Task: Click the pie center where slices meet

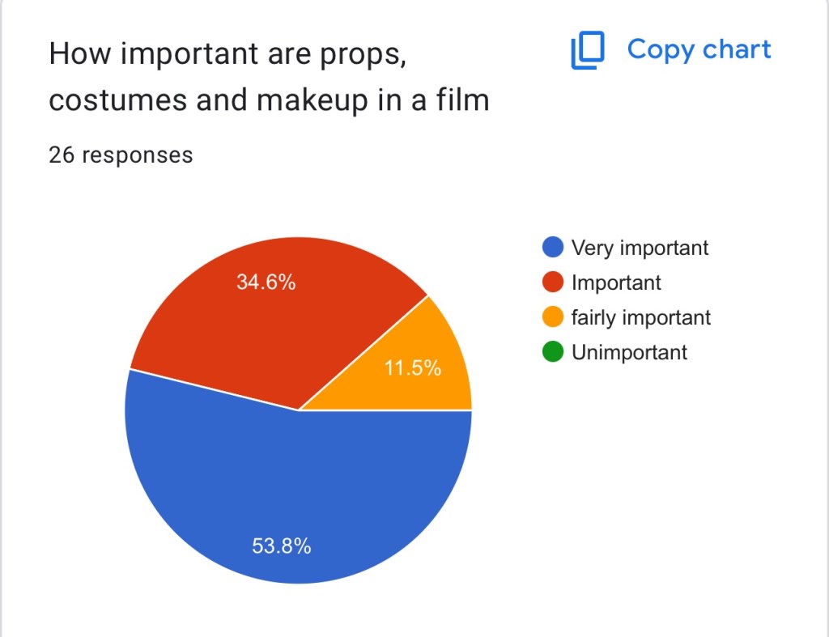Action: pos(299,410)
